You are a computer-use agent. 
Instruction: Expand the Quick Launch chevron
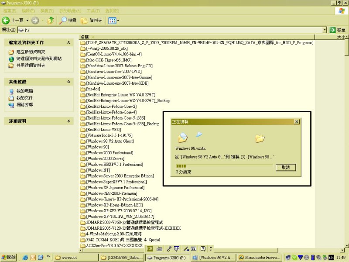point(48,257)
